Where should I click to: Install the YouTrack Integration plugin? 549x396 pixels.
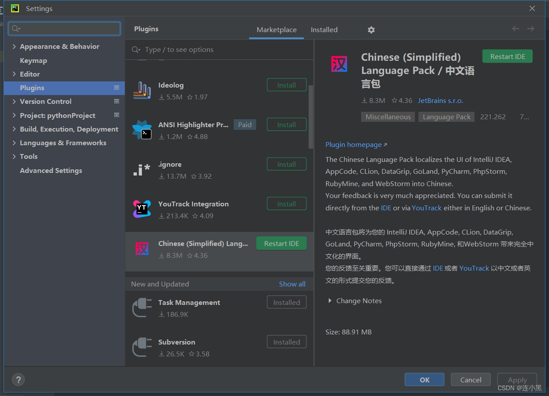287,204
